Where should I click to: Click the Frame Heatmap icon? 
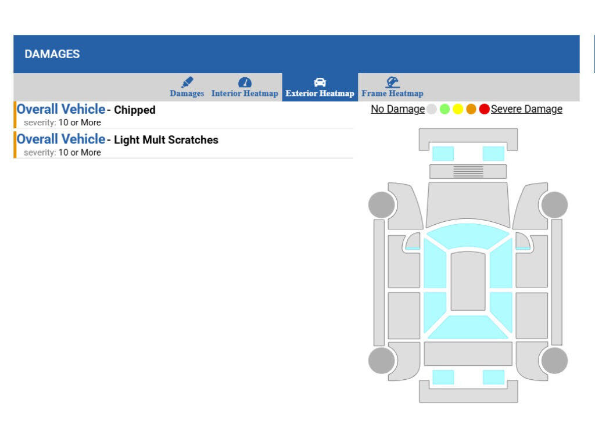pyautogui.click(x=392, y=82)
